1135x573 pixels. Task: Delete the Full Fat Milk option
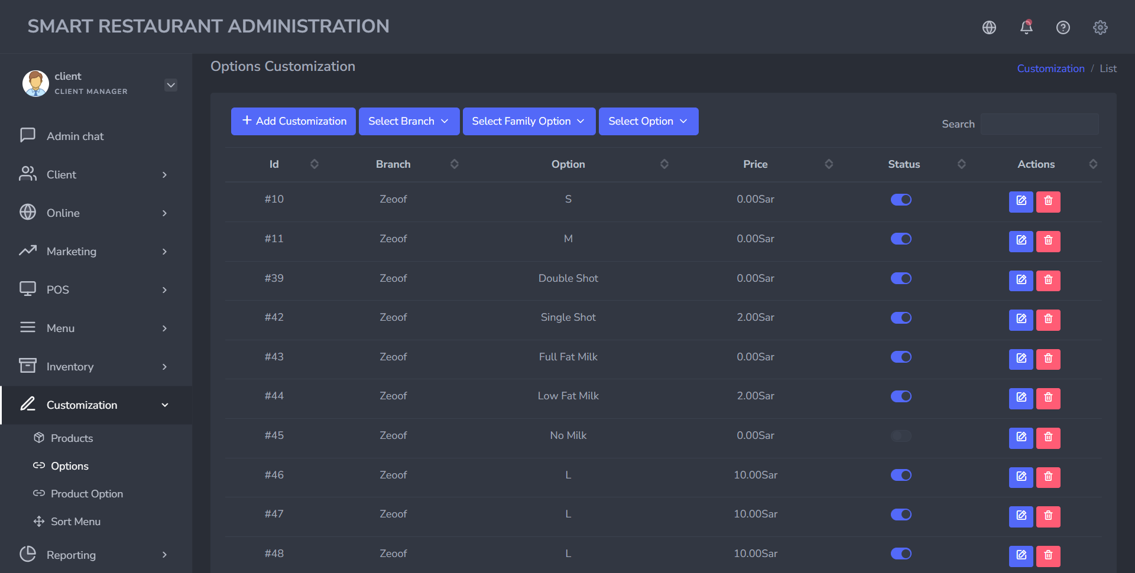pyautogui.click(x=1048, y=359)
